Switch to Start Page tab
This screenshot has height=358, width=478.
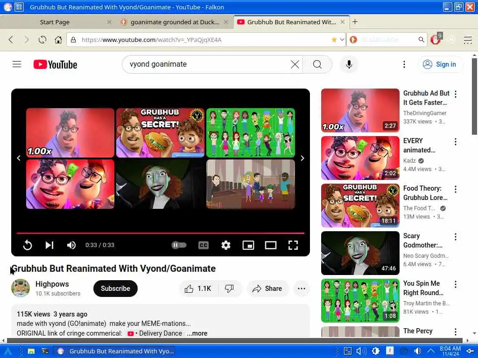[55, 22]
